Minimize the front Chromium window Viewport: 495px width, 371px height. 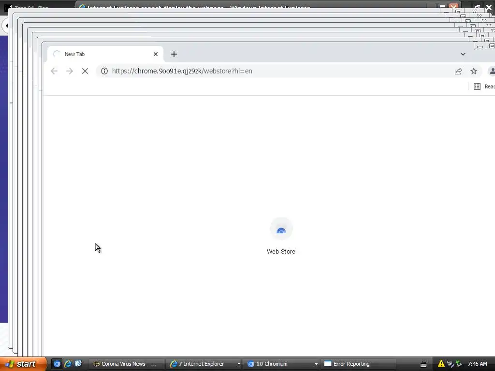(480, 47)
